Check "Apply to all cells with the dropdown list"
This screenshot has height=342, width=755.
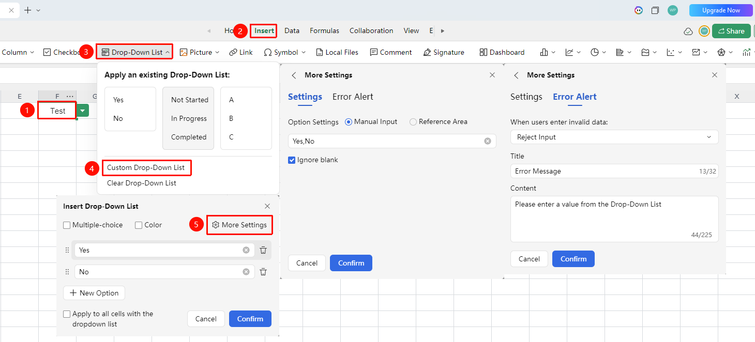67,314
